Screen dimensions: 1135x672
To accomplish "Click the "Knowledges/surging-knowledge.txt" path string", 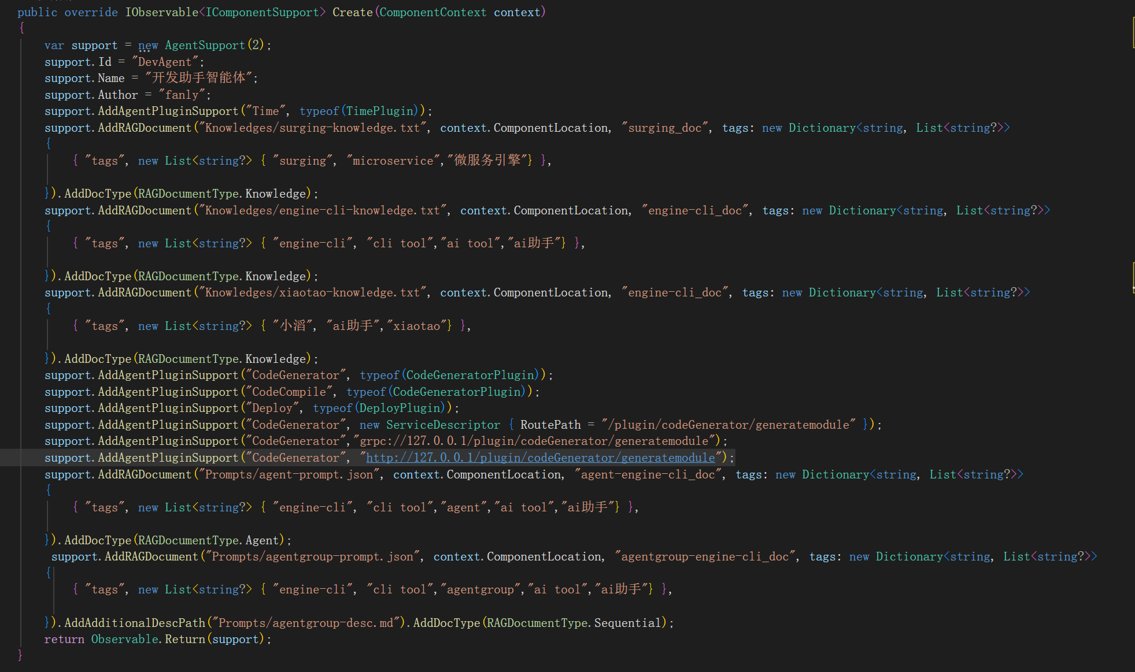I will click(x=312, y=128).
